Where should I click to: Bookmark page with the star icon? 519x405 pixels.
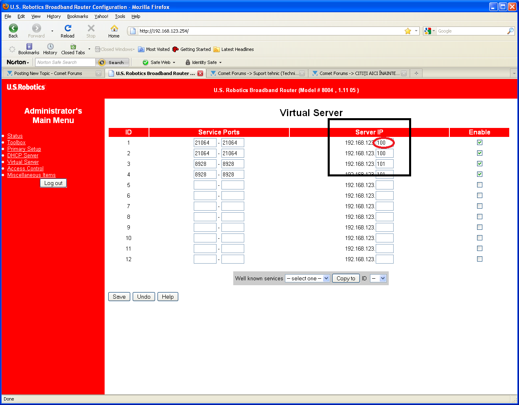point(408,31)
